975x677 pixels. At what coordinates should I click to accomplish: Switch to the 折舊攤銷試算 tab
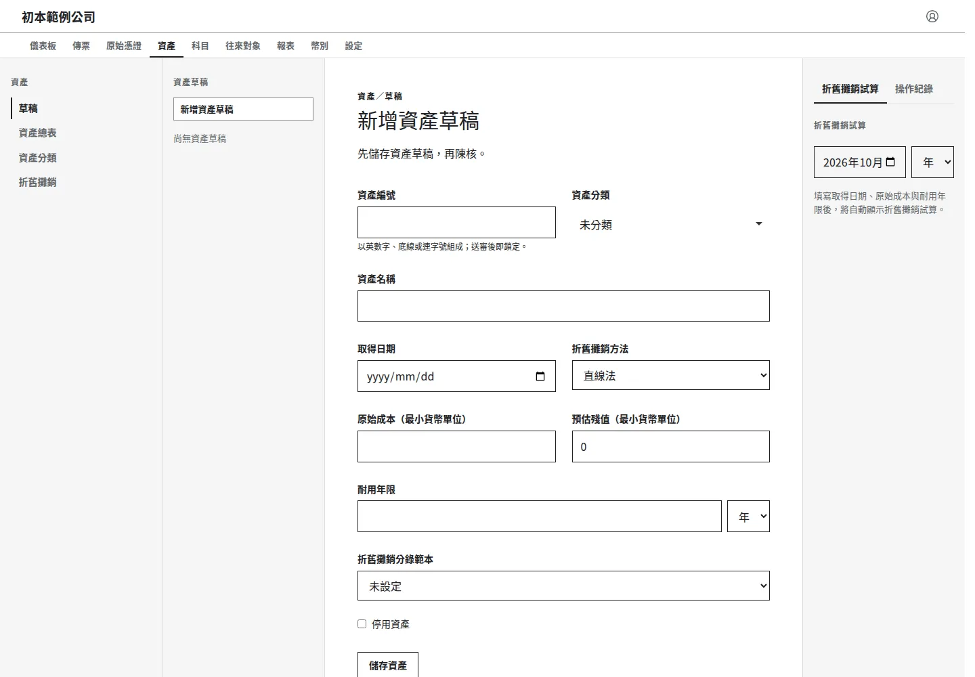tap(850, 89)
